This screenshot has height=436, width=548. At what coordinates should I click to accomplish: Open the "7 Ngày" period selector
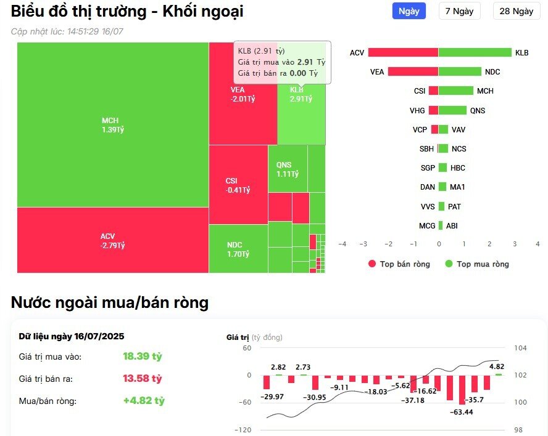(459, 11)
